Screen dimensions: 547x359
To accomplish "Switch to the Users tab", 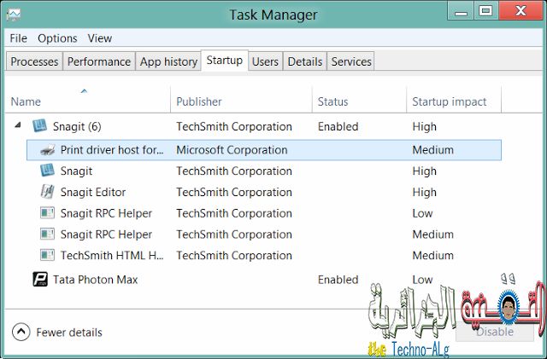I will click(265, 61).
